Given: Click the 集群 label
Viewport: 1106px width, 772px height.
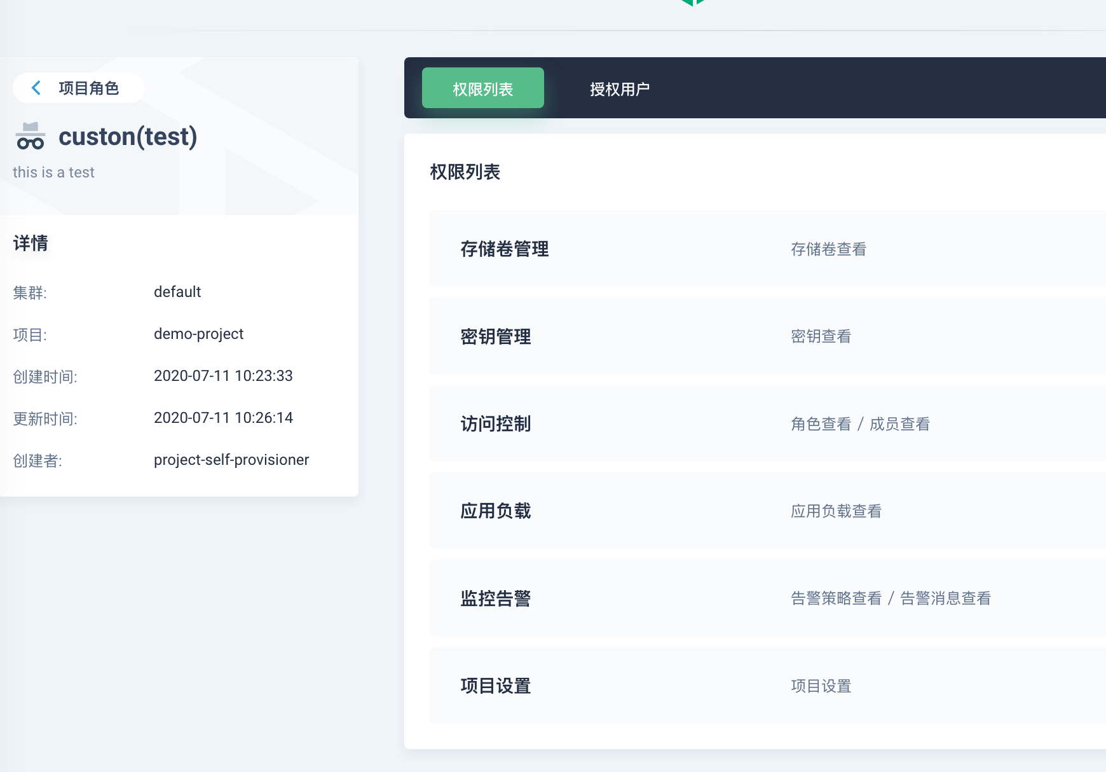Looking at the screenshot, I should (x=30, y=293).
